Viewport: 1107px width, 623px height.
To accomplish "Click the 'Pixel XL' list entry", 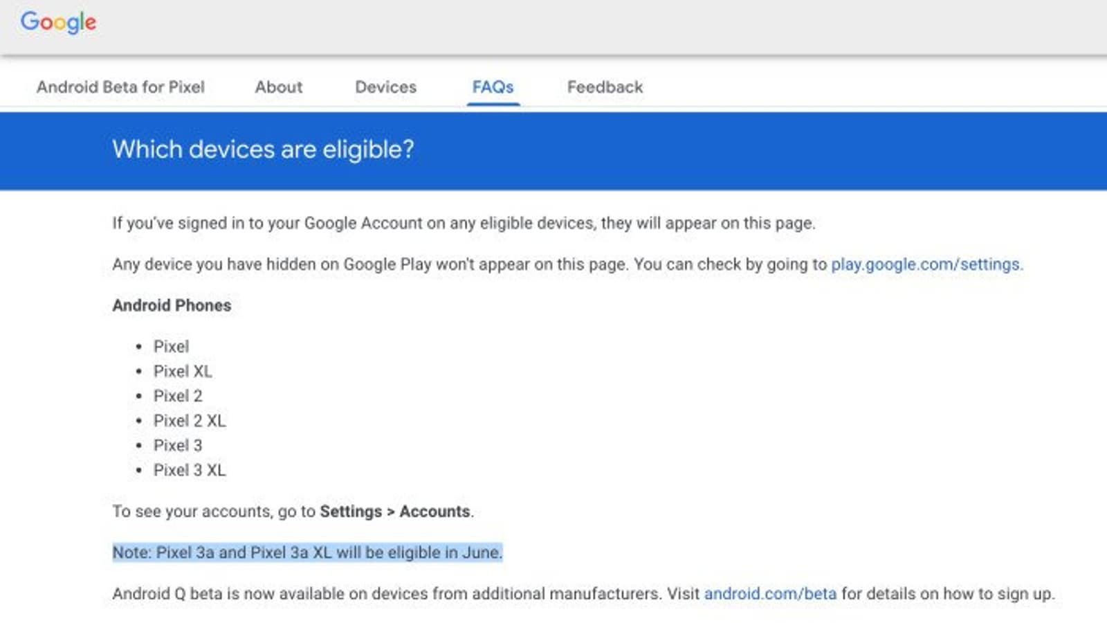I will 183,371.
